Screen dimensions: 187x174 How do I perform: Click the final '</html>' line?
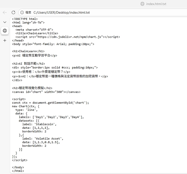click(18, 171)
